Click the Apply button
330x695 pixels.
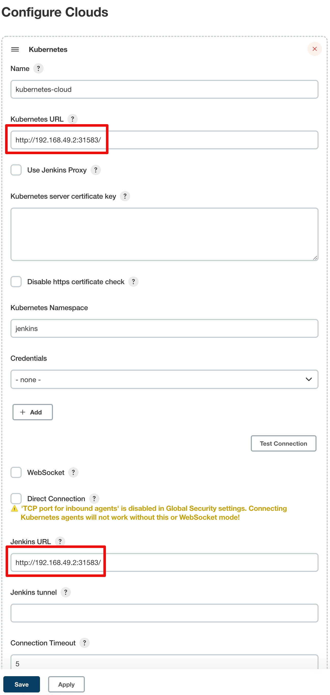[66, 684]
